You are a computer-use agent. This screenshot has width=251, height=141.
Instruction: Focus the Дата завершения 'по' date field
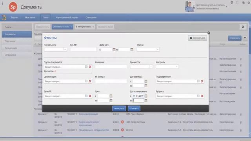coord(138,101)
